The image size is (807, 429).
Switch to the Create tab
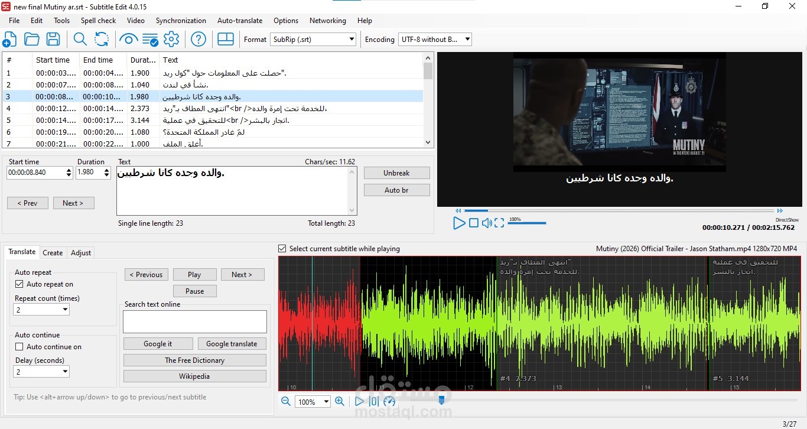pyautogui.click(x=53, y=253)
